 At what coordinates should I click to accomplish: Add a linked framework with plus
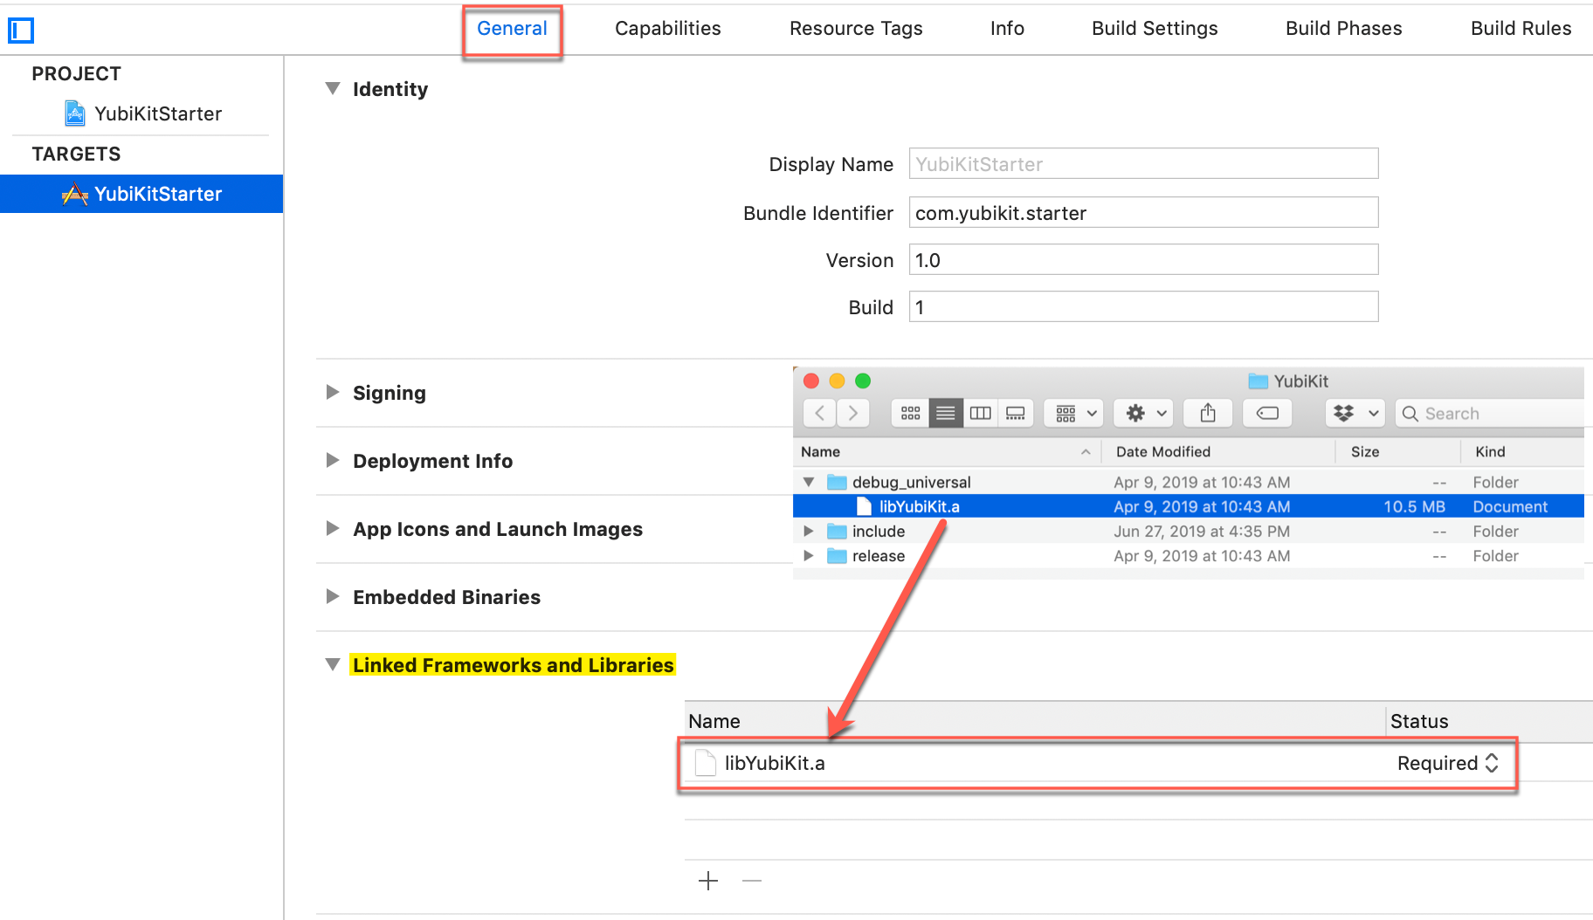[708, 881]
